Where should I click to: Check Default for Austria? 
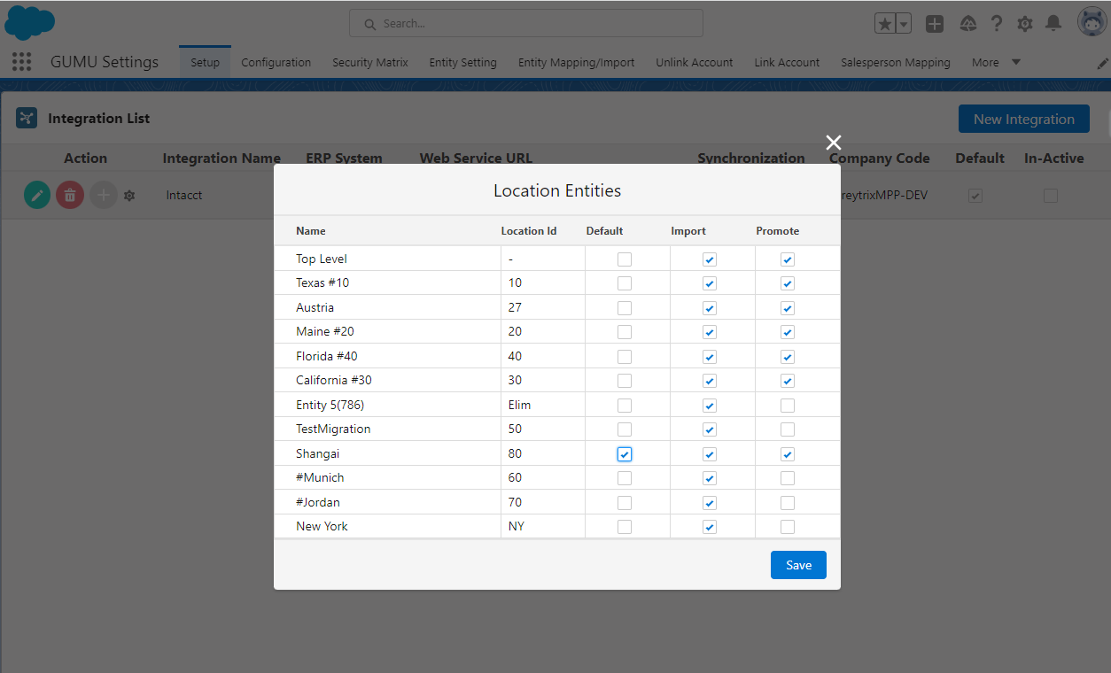click(x=625, y=308)
